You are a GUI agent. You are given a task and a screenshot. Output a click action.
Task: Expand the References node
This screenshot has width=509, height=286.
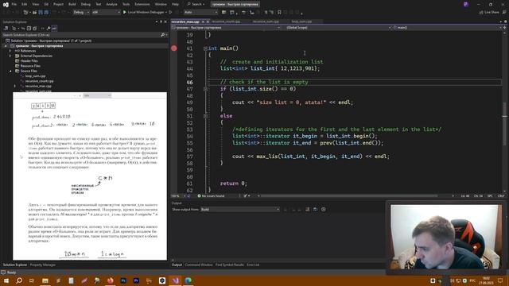pyautogui.click(x=10, y=51)
